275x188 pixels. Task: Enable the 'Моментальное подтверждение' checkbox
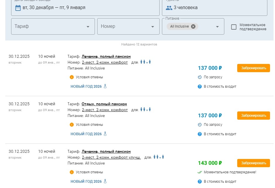pyautogui.click(x=234, y=27)
